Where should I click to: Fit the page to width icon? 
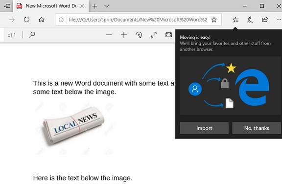[x=169, y=35]
